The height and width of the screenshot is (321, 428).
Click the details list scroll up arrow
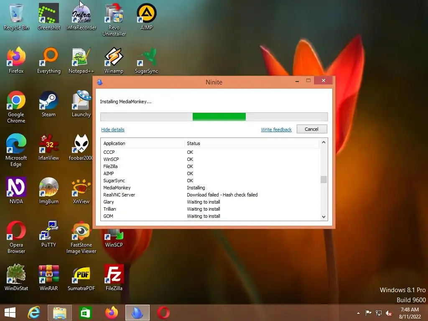pyautogui.click(x=324, y=142)
